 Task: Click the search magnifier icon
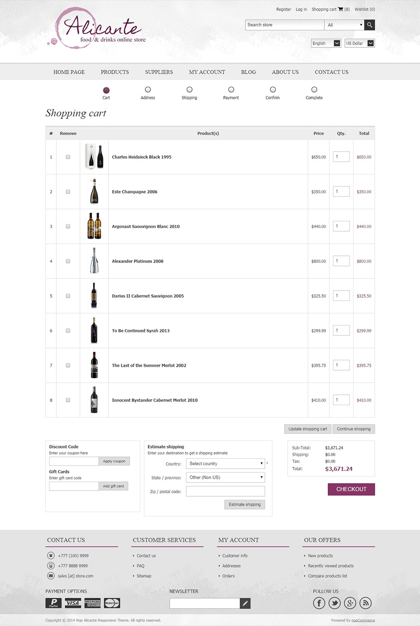click(370, 25)
